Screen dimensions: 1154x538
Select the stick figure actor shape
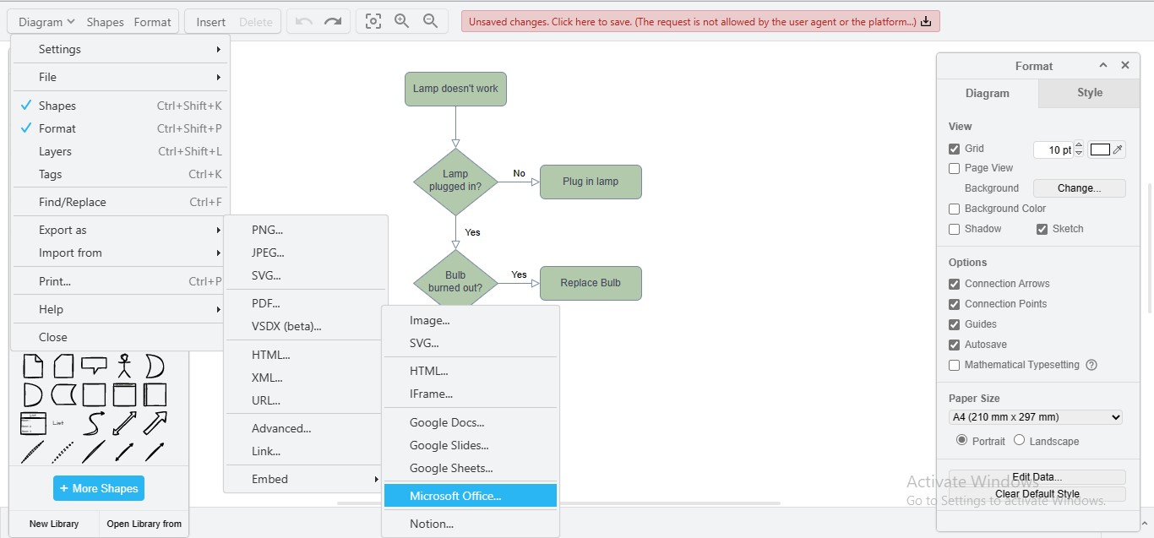click(x=125, y=366)
